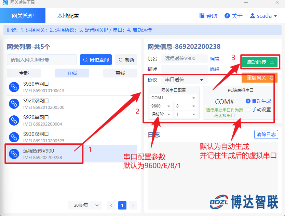Click the 网关列表-共5个 heading
This screenshot has width=285, height=216.
pos(29,47)
